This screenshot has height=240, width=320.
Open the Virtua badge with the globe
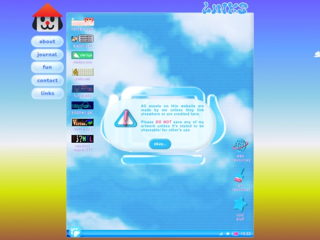(x=82, y=122)
